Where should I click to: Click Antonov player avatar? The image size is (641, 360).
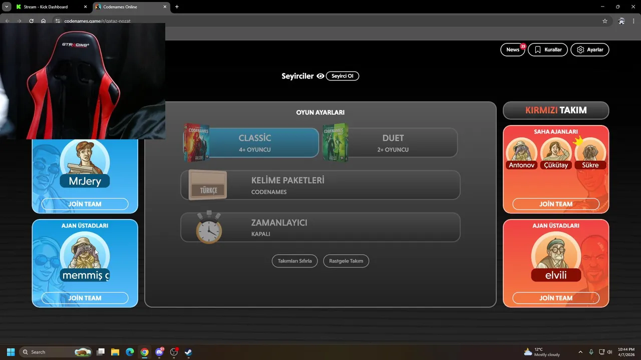521,153
